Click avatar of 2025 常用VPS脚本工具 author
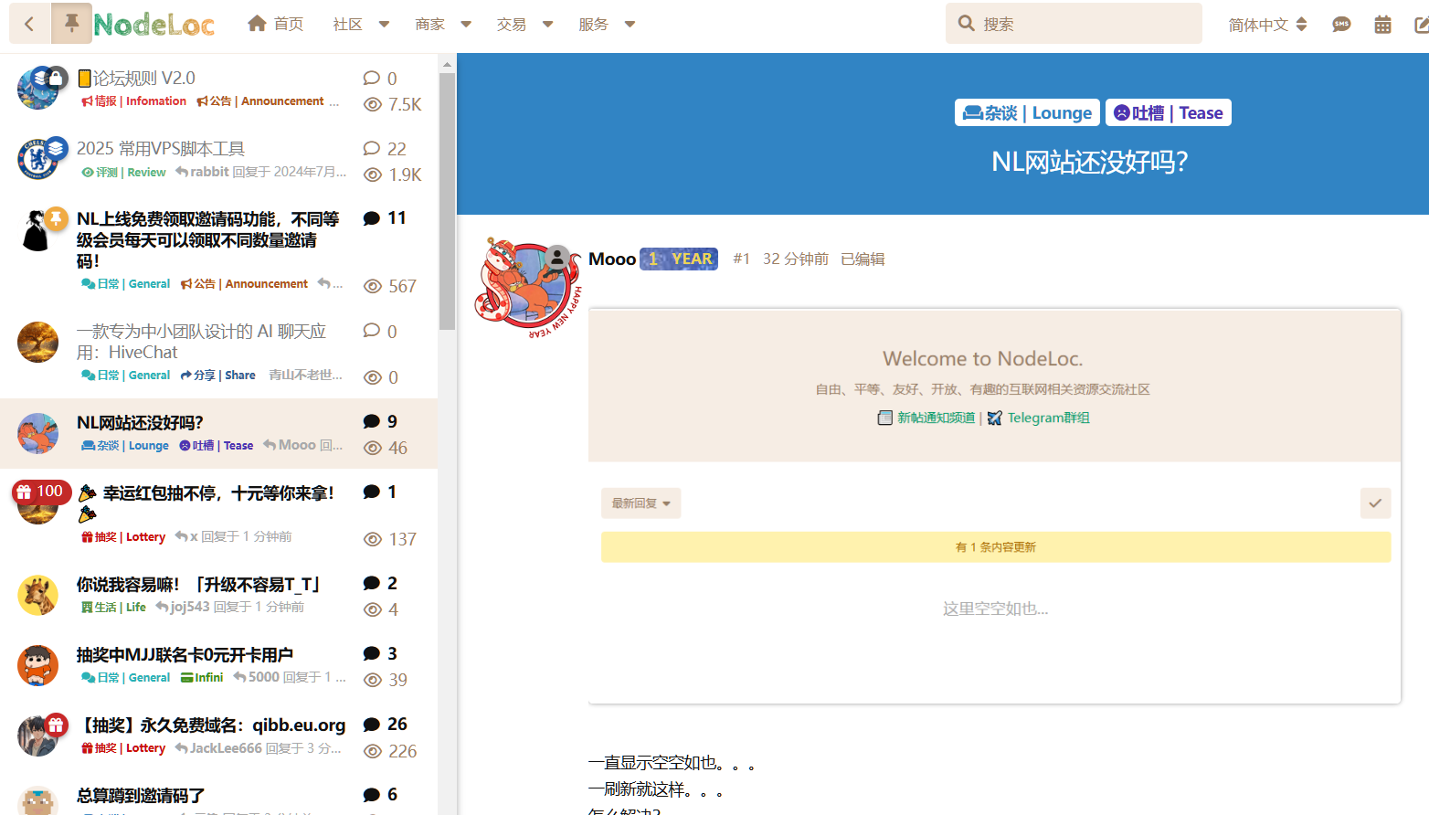Viewport: 1429px width, 815px height. click(37, 160)
